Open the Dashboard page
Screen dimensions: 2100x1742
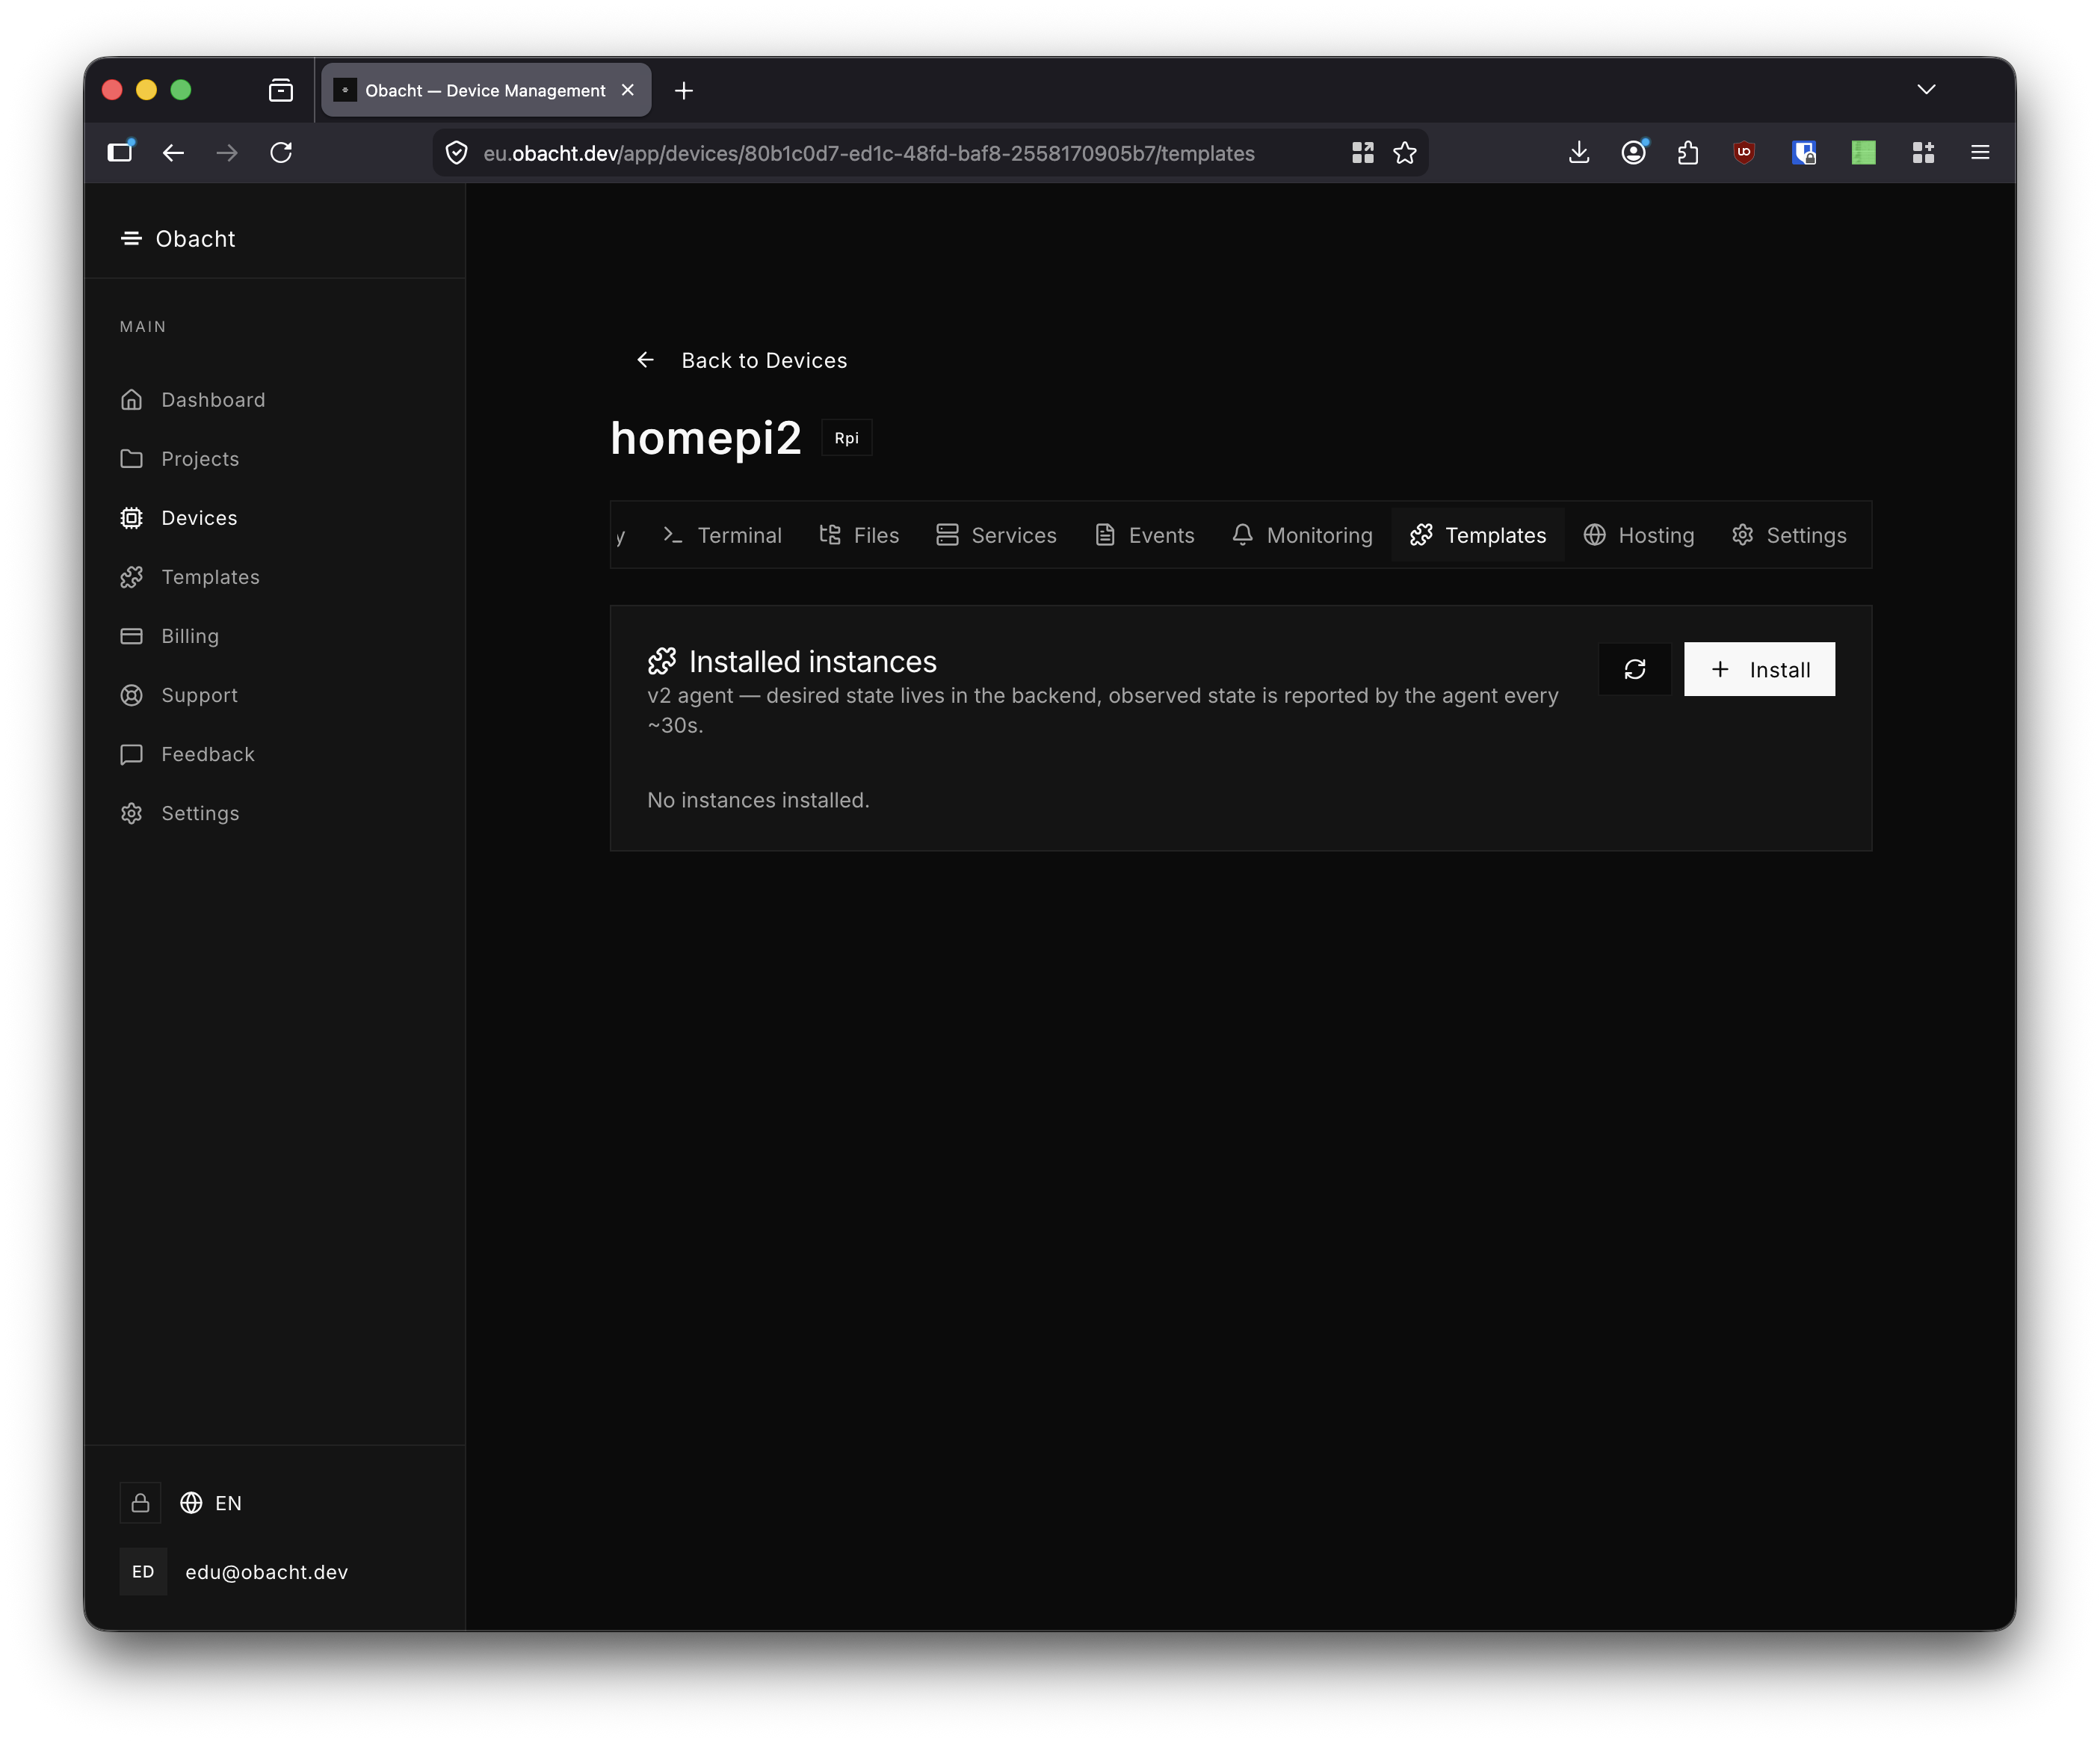click(193, 399)
